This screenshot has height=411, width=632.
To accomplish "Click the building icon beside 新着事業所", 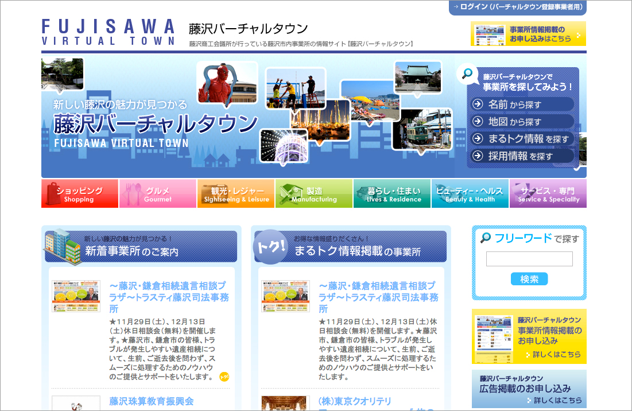I will pyautogui.click(x=62, y=246).
